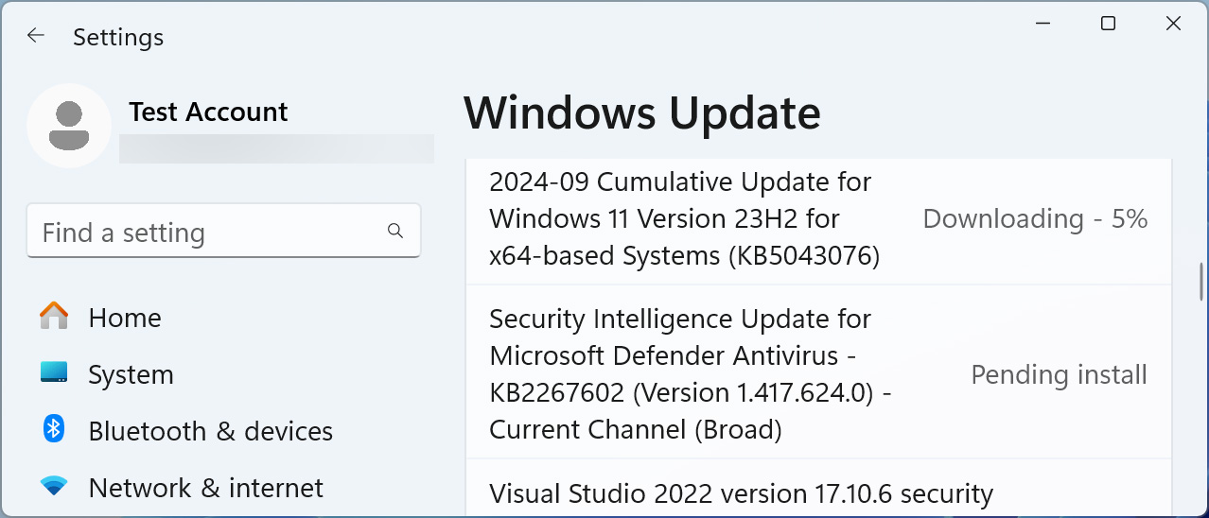Viewport: 1209px width, 518px height.
Task: Click the orange house icon beside Home
Action: coord(54,316)
